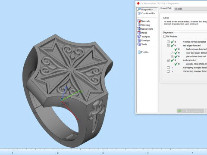207x155 pixels.
Task: Click the Follow Advice button
Action: point(191,111)
